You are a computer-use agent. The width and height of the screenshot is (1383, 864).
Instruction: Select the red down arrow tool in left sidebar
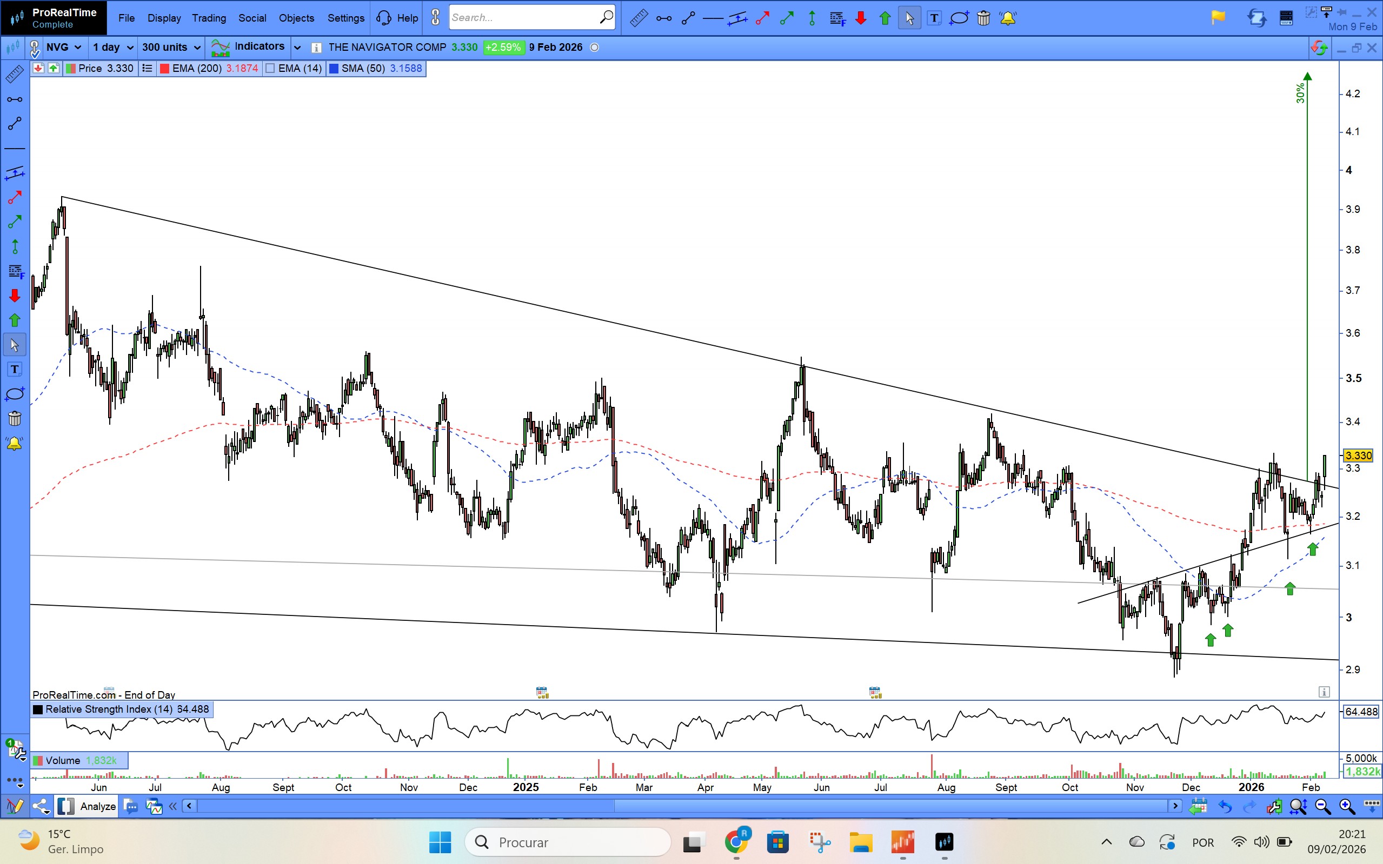15,296
